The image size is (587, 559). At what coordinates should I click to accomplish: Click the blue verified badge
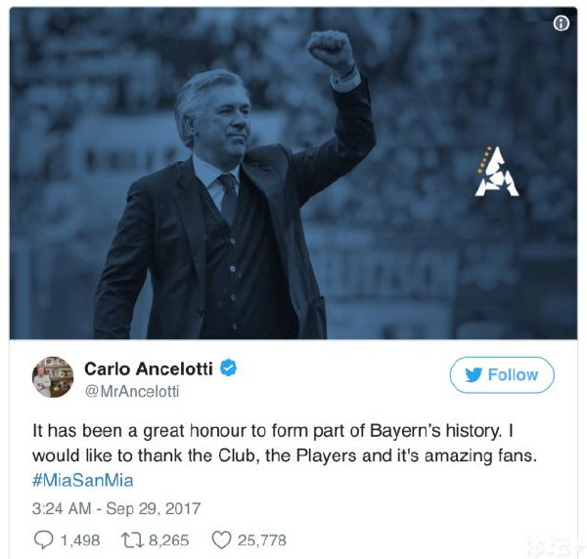(x=230, y=368)
